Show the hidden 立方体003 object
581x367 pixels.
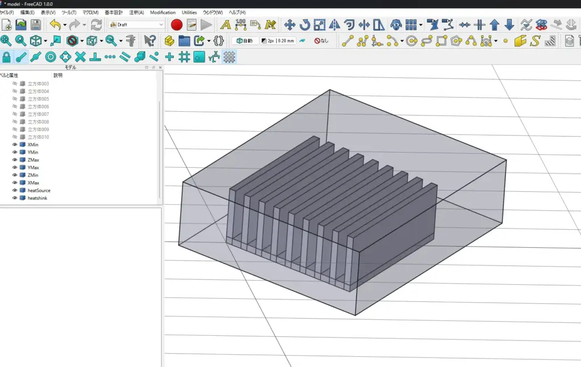tap(15, 83)
